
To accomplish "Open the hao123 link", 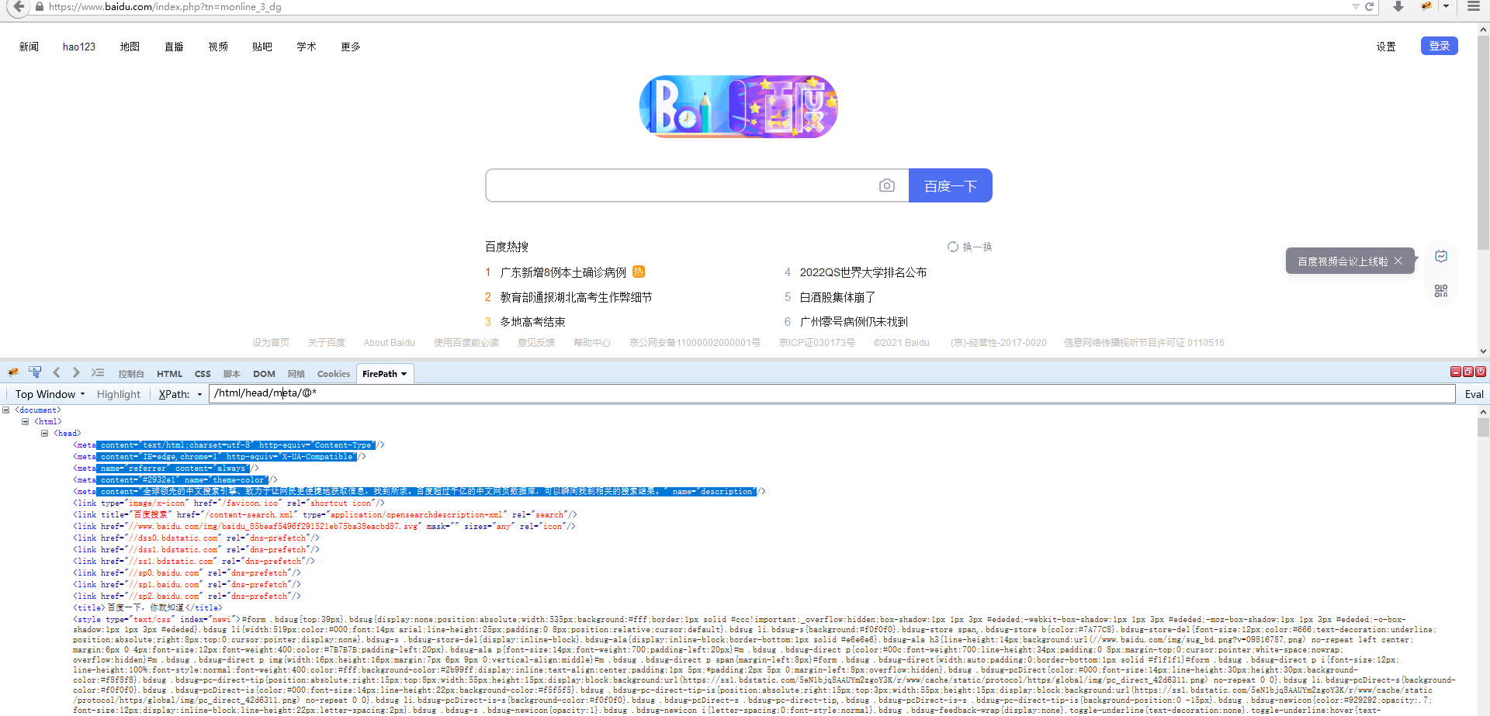I will point(78,46).
